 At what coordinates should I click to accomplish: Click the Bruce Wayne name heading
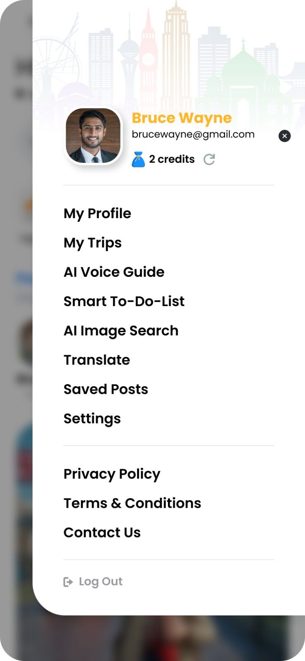point(182,118)
